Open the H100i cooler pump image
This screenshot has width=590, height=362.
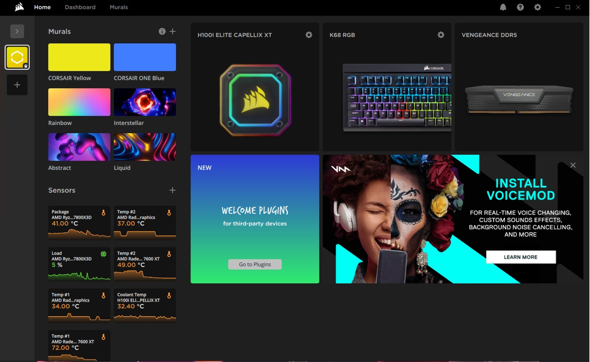[255, 100]
